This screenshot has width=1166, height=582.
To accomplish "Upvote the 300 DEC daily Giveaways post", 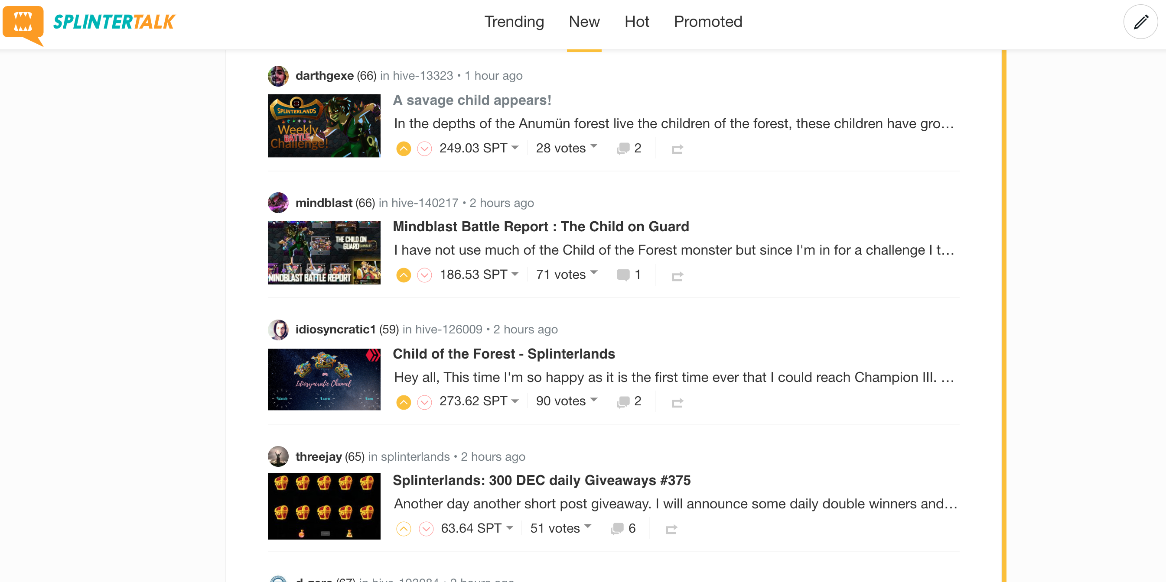I will (x=403, y=529).
